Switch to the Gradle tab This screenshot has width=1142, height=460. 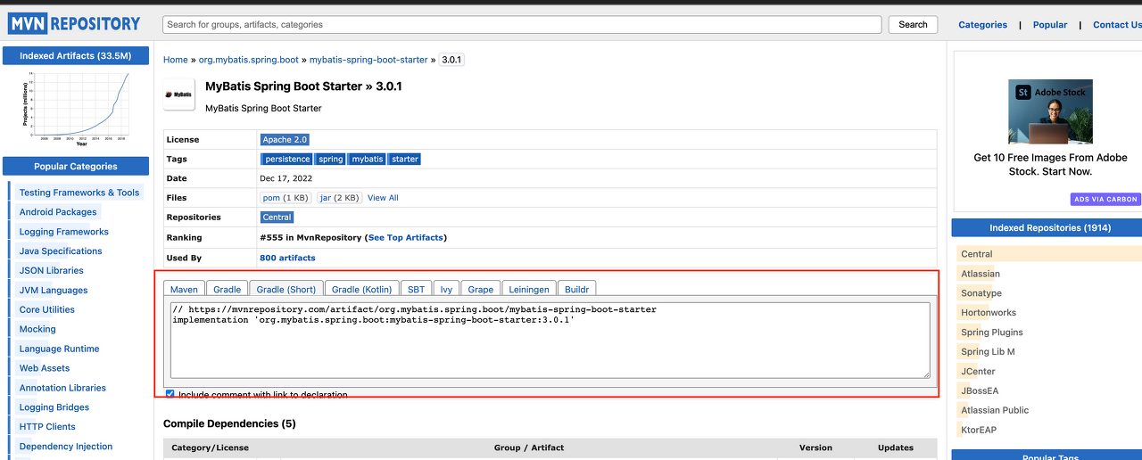(x=227, y=289)
